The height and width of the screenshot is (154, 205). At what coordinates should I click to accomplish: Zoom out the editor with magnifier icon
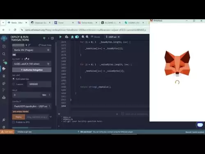coord(83,37)
